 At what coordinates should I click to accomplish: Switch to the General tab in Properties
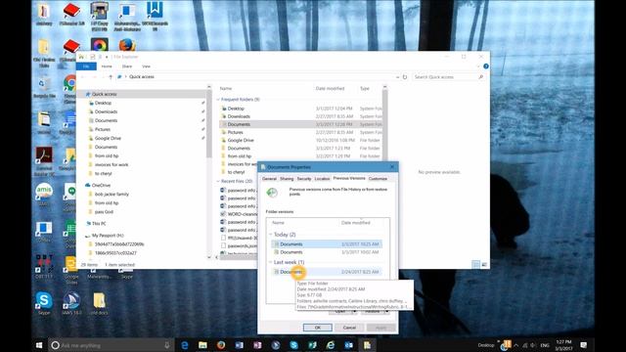269,179
